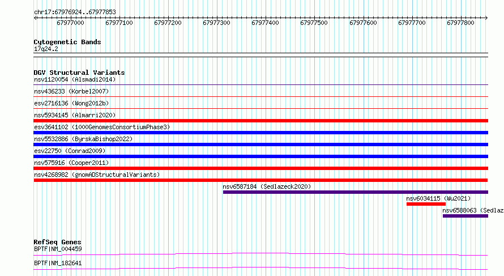Click the blue bar under esv22750
This screenshot has width=504, height=276.
(260, 156)
